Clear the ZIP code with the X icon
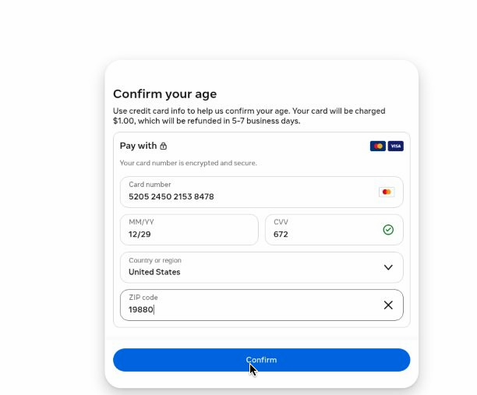 tap(388, 305)
